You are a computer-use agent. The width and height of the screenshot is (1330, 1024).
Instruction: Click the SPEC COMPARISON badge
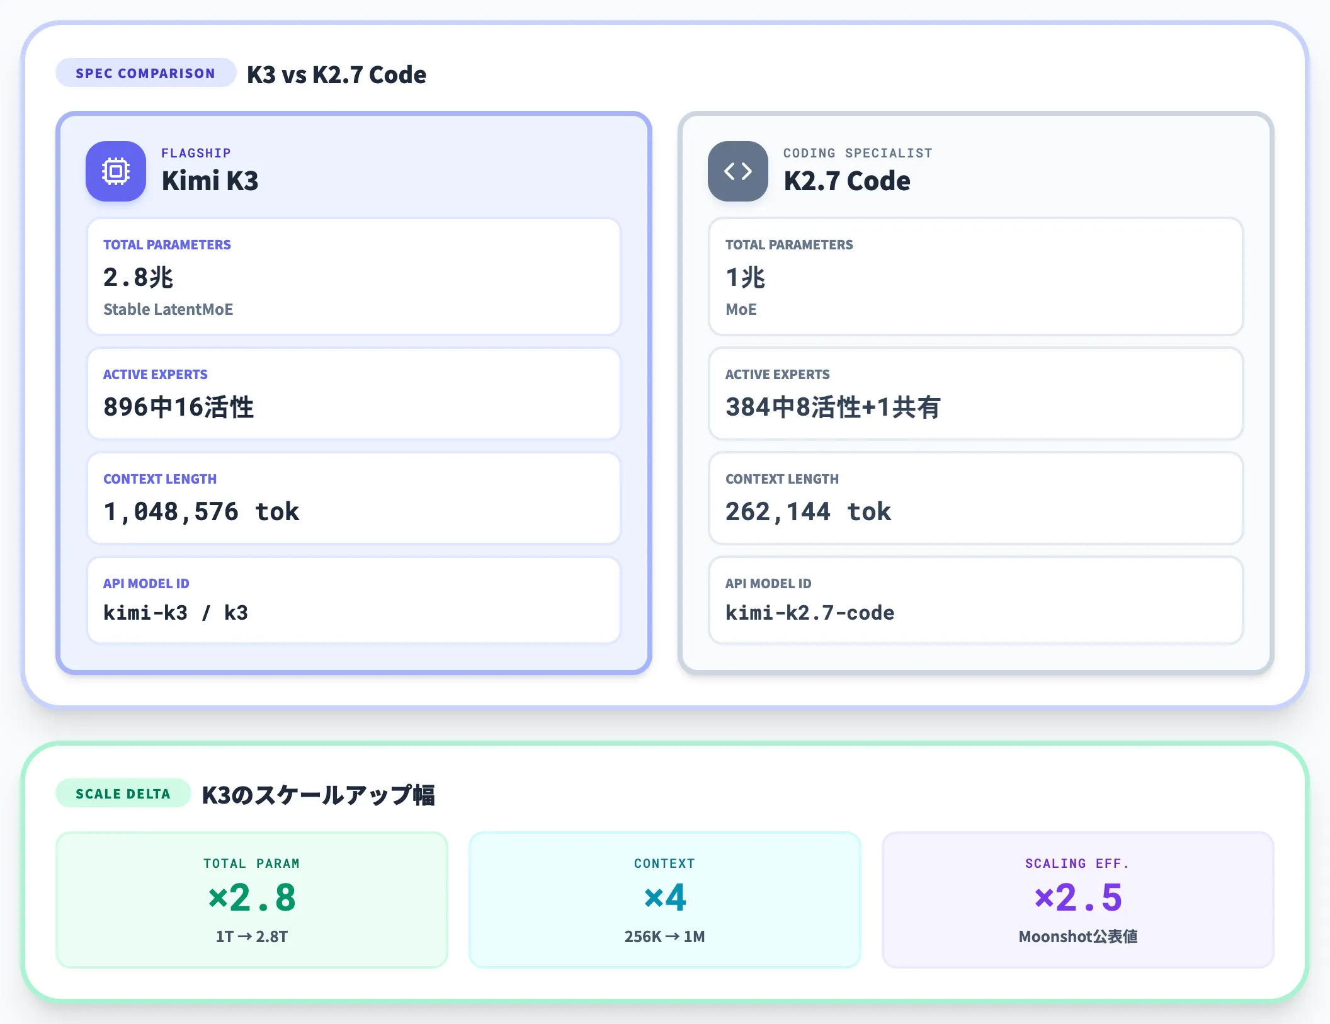pos(145,73)
